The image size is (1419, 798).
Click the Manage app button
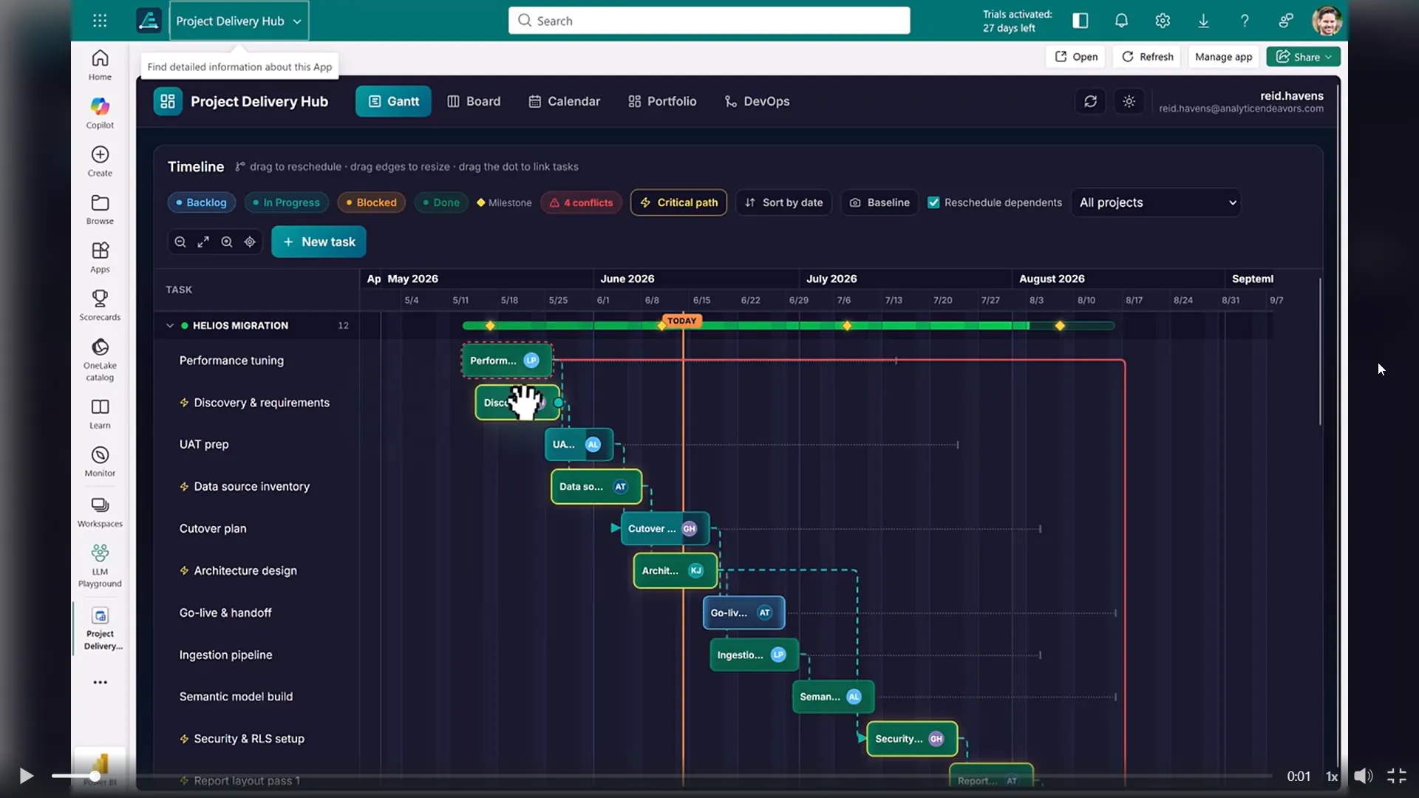point(1223,57)
